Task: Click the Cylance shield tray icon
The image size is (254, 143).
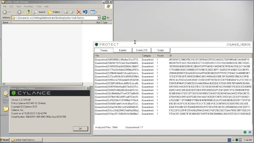Action: coord(237,140)
